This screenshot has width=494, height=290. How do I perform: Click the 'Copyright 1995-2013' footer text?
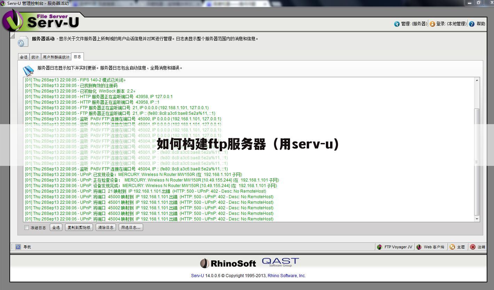[244, 276]
